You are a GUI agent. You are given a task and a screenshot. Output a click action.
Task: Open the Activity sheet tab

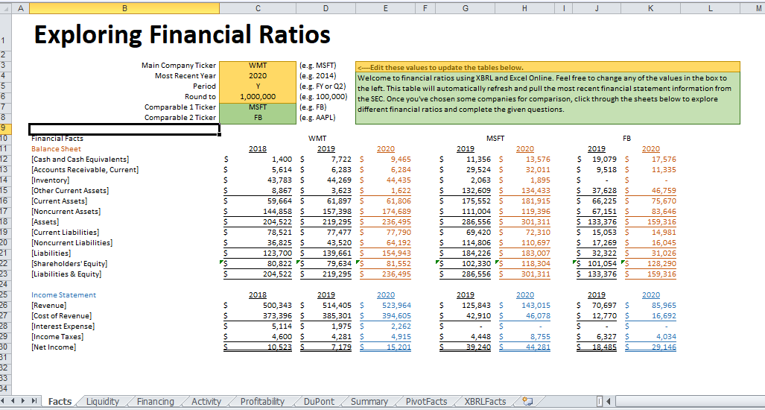206,401
